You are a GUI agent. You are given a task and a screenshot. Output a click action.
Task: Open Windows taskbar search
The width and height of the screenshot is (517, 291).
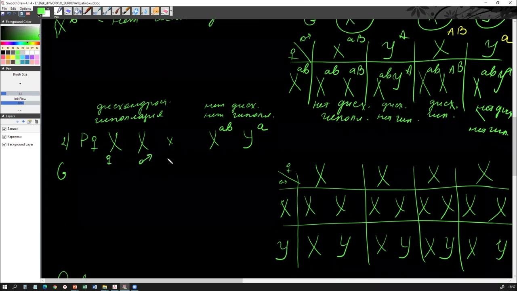(15, 287)
